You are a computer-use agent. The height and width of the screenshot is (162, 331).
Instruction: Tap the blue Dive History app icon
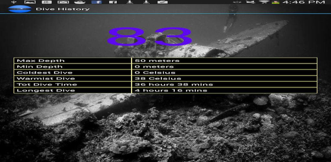click(20, 9)
